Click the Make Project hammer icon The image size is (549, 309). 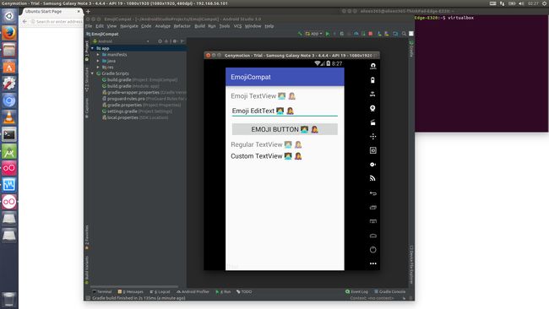click(300, 34)
